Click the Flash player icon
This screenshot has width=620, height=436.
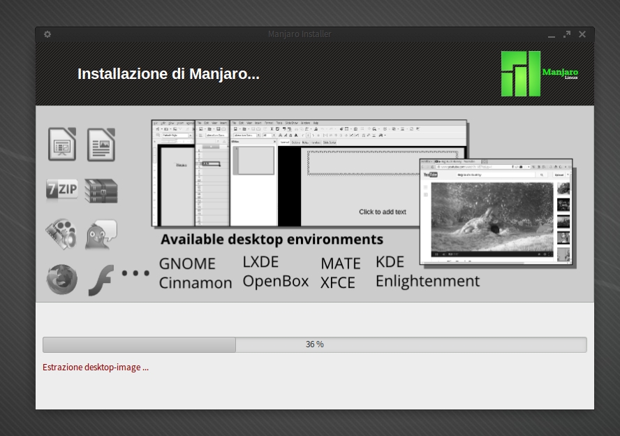101,280
